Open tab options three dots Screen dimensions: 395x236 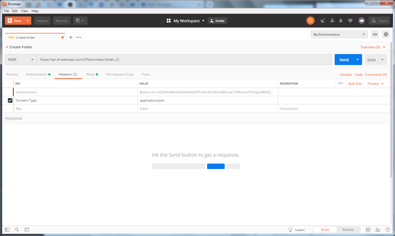pos(79,37)
